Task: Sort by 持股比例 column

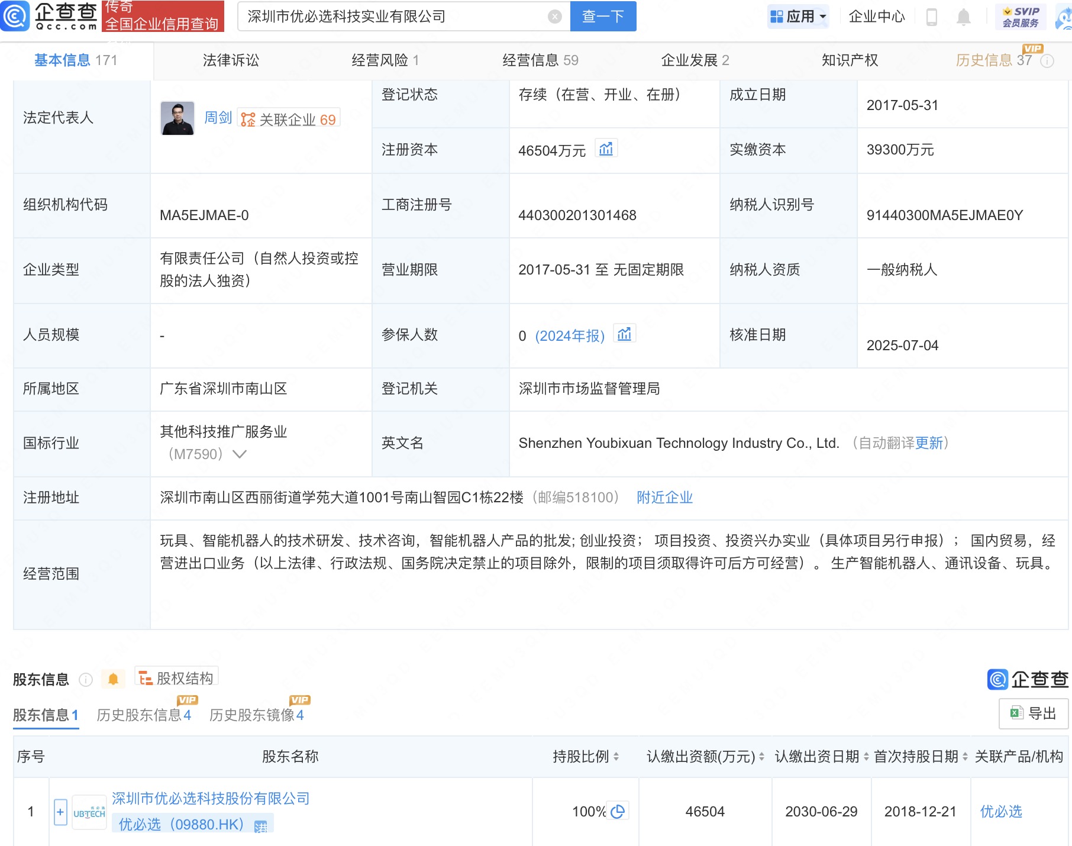Action: coord(616,756)
